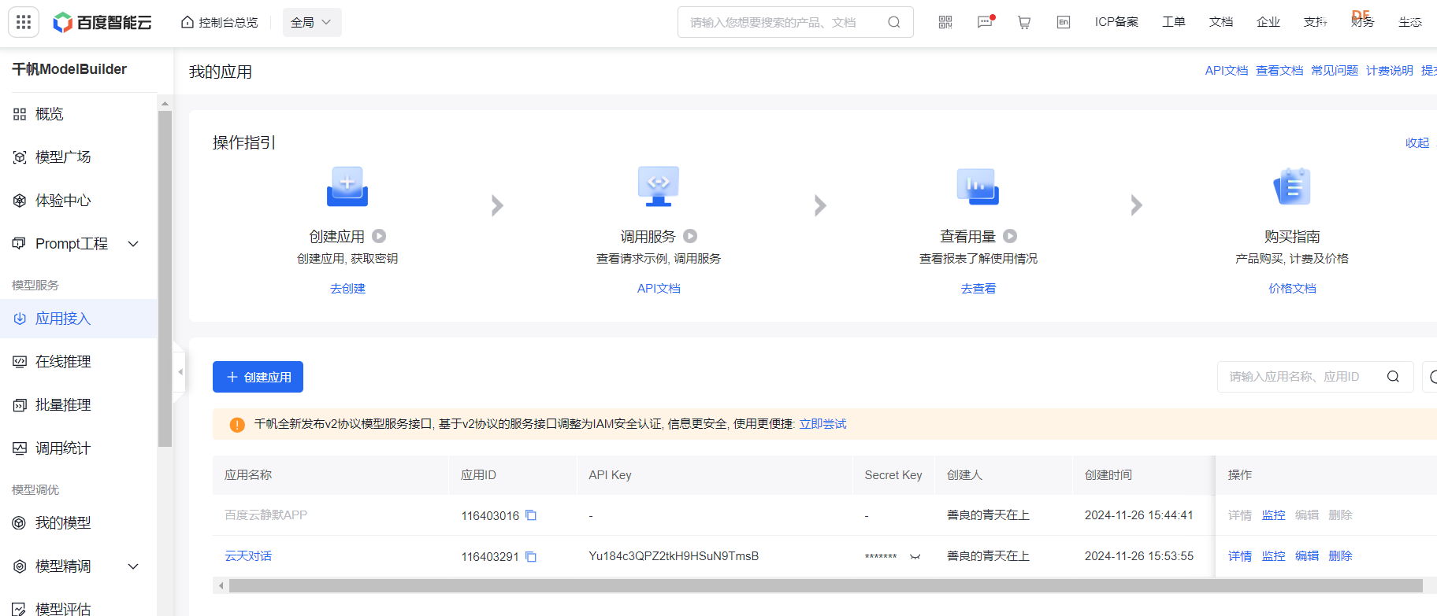Collapse the left sidebar with the arrow handle
This screenshot has width=1437, height=616.
pos(180,372)
